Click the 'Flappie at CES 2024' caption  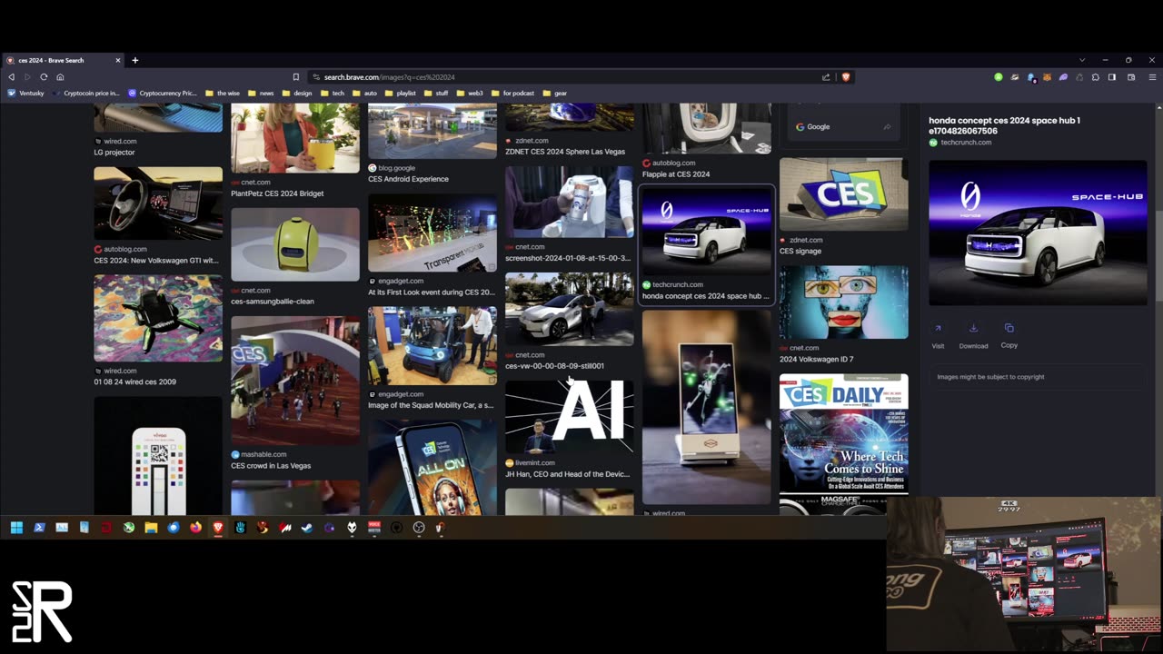pyautogui.click(x=676, y=173)
